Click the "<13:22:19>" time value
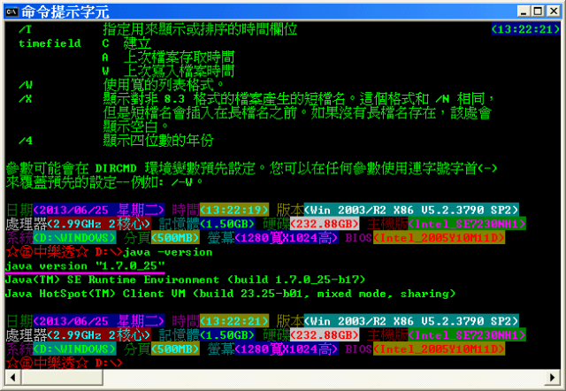 234,210
